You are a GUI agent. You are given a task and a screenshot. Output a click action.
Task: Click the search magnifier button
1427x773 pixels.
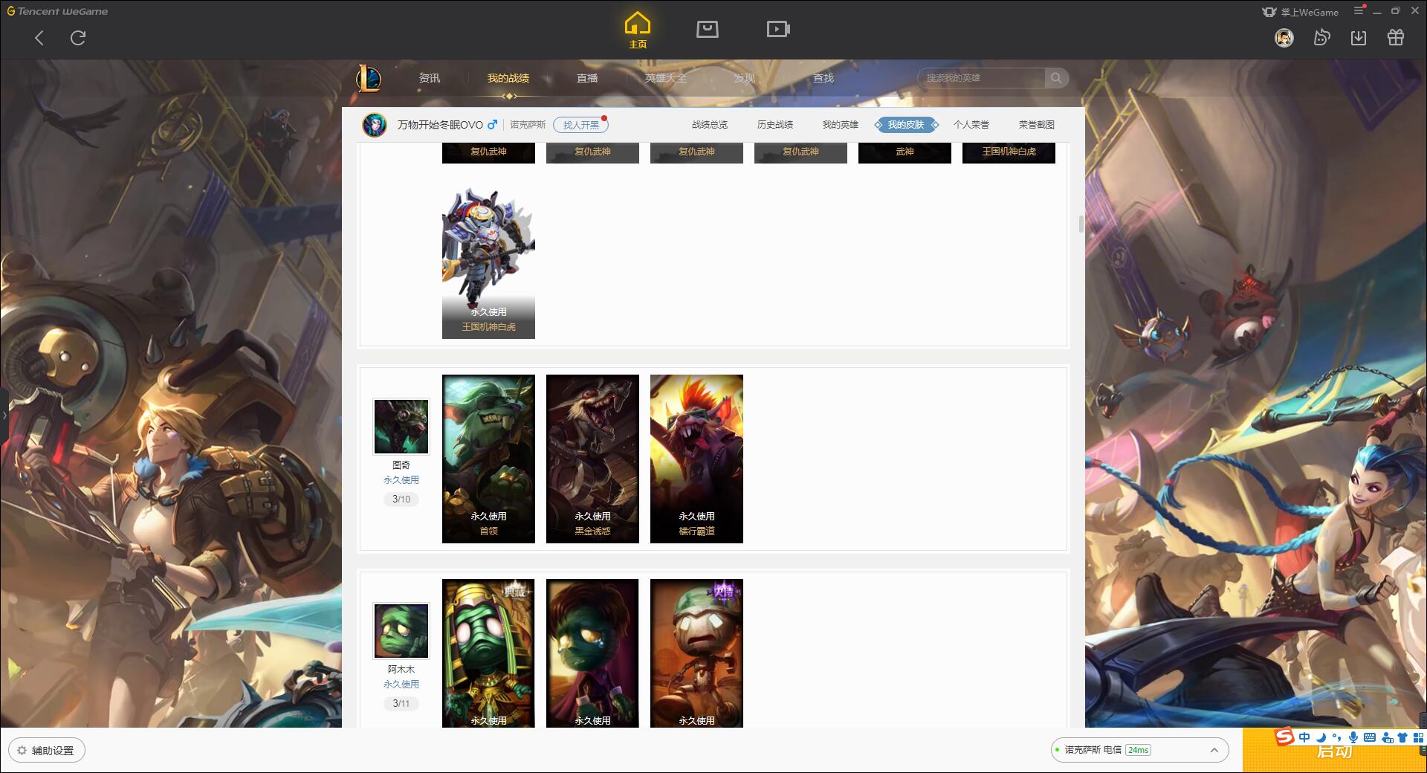(x=1056, y=78)
